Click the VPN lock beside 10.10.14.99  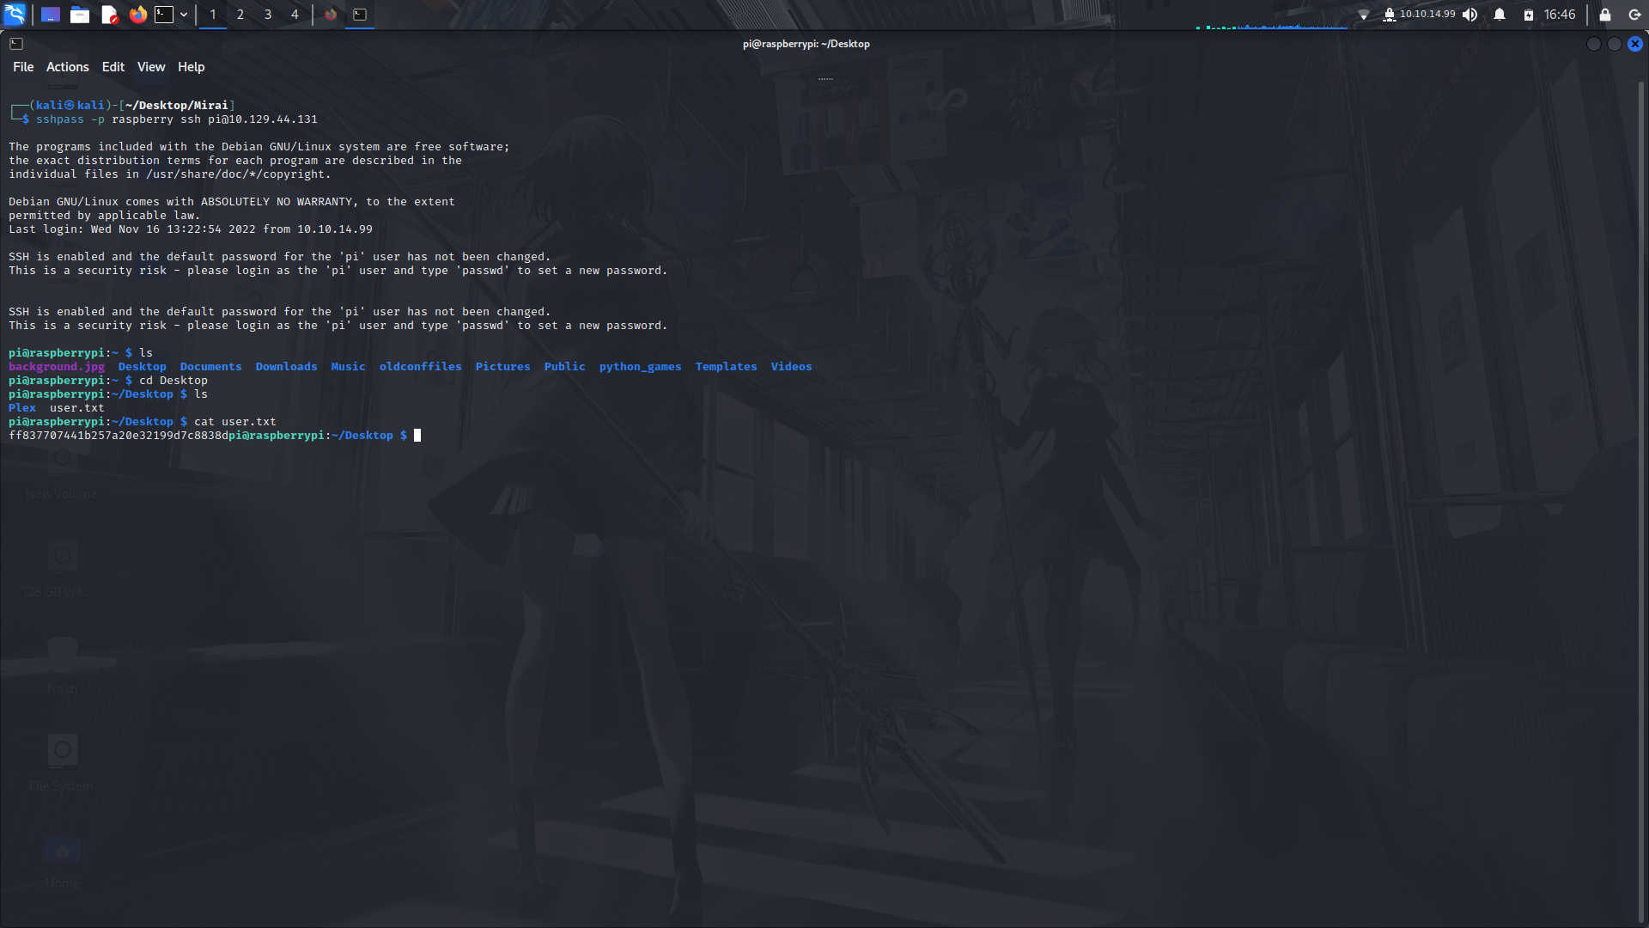pyautogui.click(x=1390, y=15)
